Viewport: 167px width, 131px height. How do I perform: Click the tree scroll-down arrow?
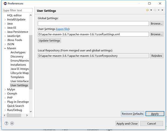click(31, 111)
